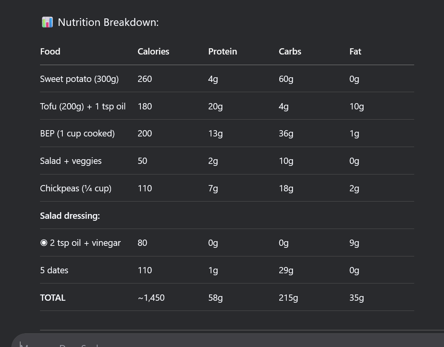Select the ~1,450 total calories value
The width and height of the screenshot is (444, 347).
click(x=151, y=298)
